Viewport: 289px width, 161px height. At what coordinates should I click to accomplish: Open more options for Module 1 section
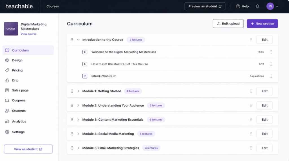coord(251,91)
